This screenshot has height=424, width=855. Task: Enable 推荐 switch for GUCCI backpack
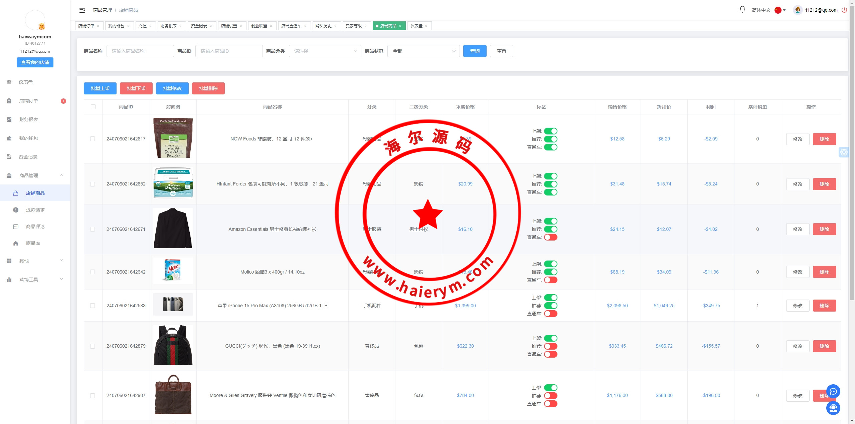550,346
